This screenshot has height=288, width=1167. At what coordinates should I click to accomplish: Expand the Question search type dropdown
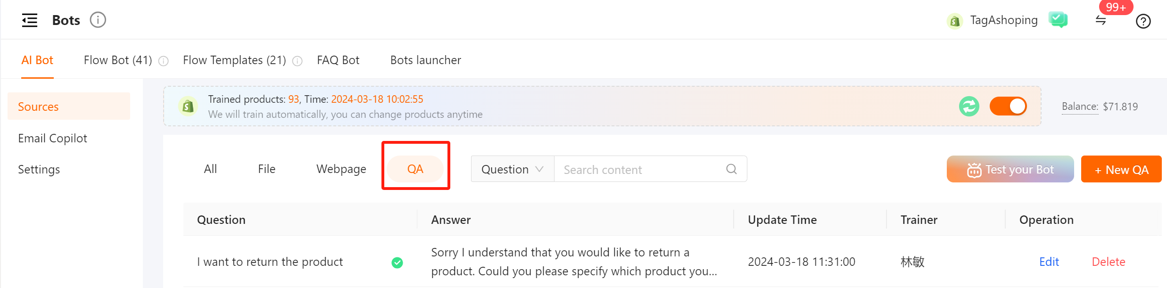(x=513, y=169)
